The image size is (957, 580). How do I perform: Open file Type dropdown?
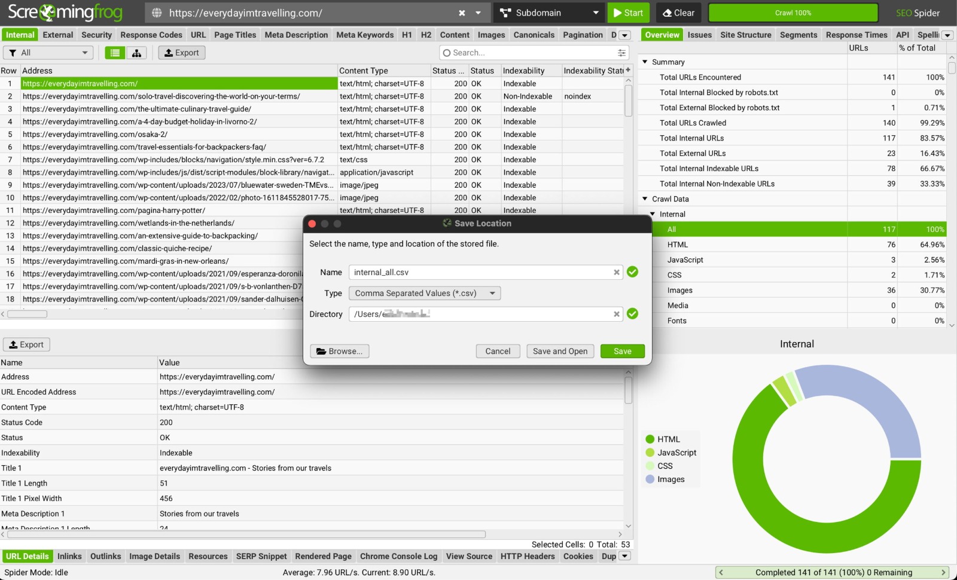(x=424, y=294)
